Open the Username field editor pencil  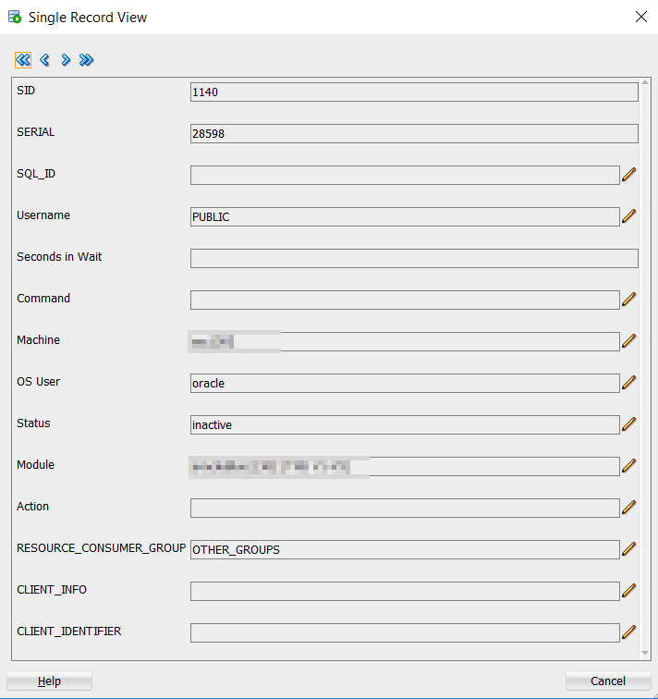pyautogui.click(x=629, y=215)
